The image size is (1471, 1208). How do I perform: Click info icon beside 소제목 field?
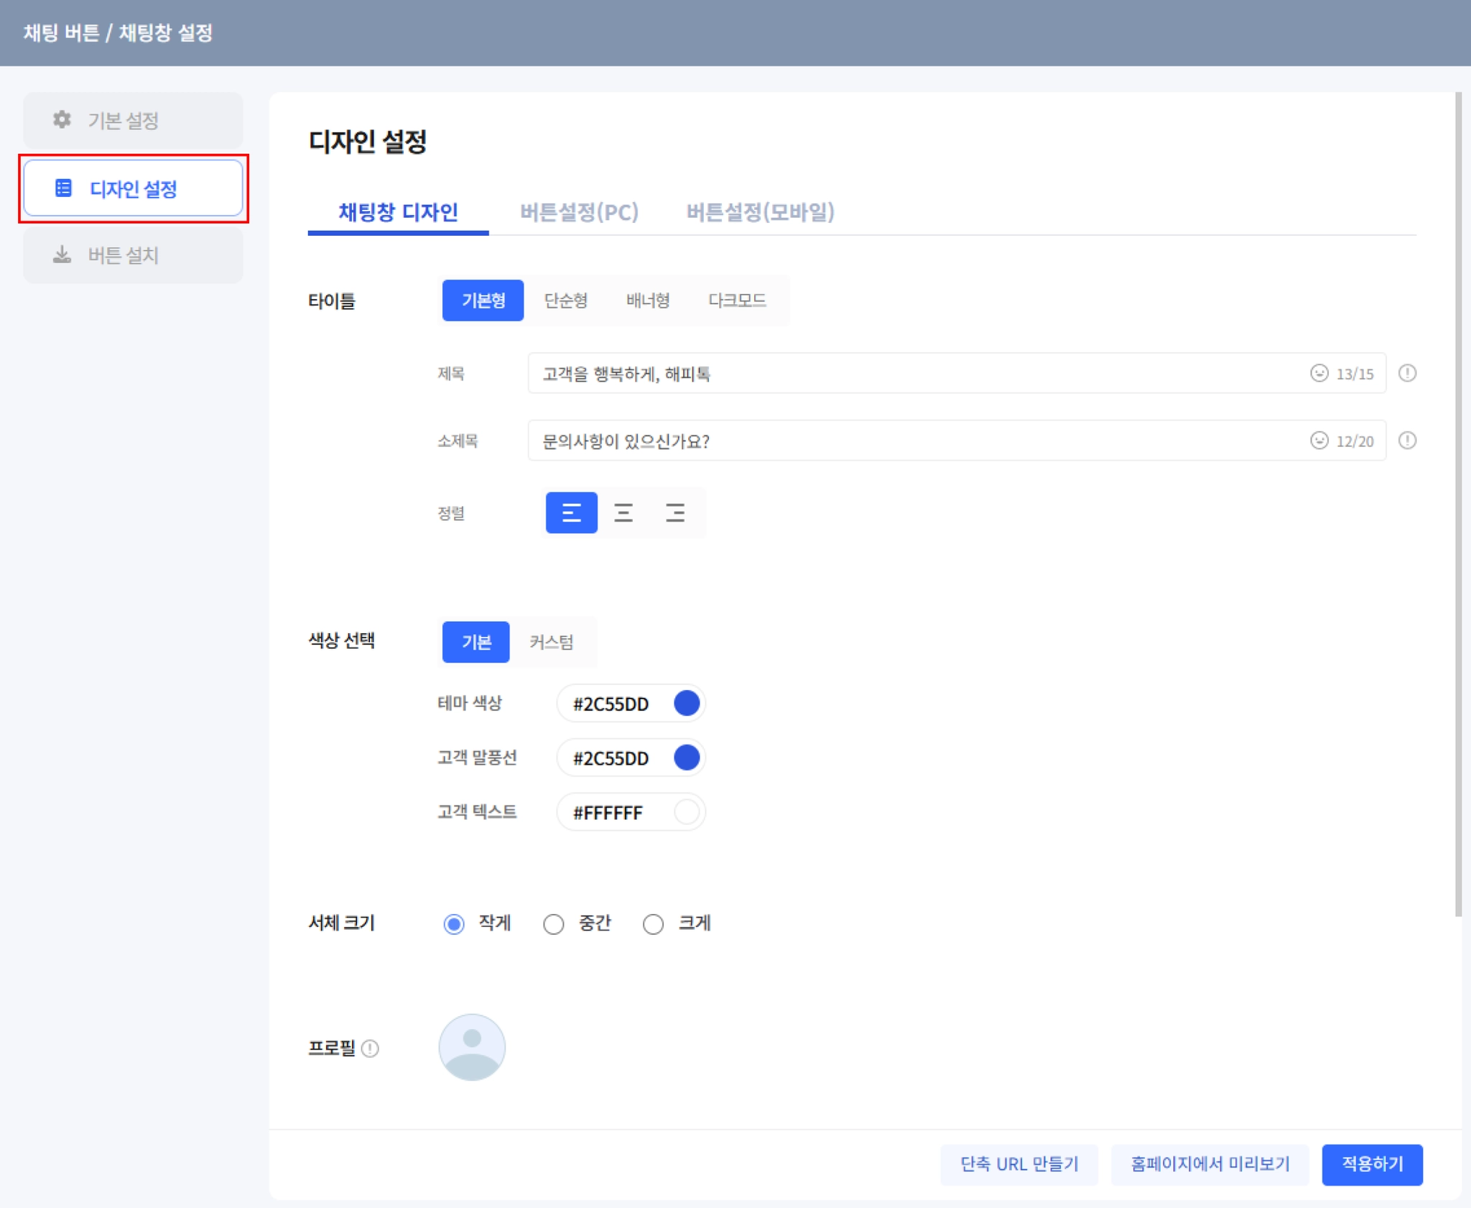tap(1407, 441)
